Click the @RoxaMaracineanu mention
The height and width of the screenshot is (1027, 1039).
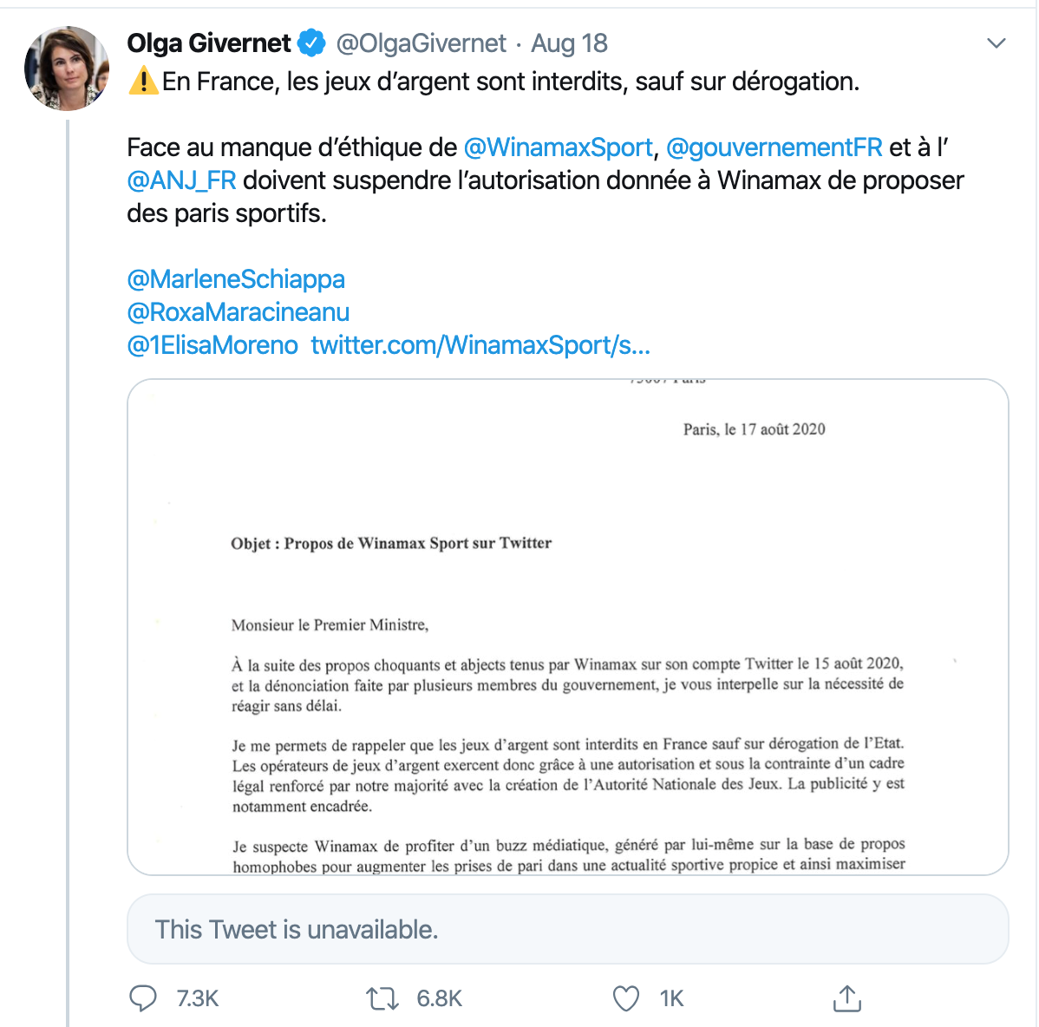[x=239, y=312]
